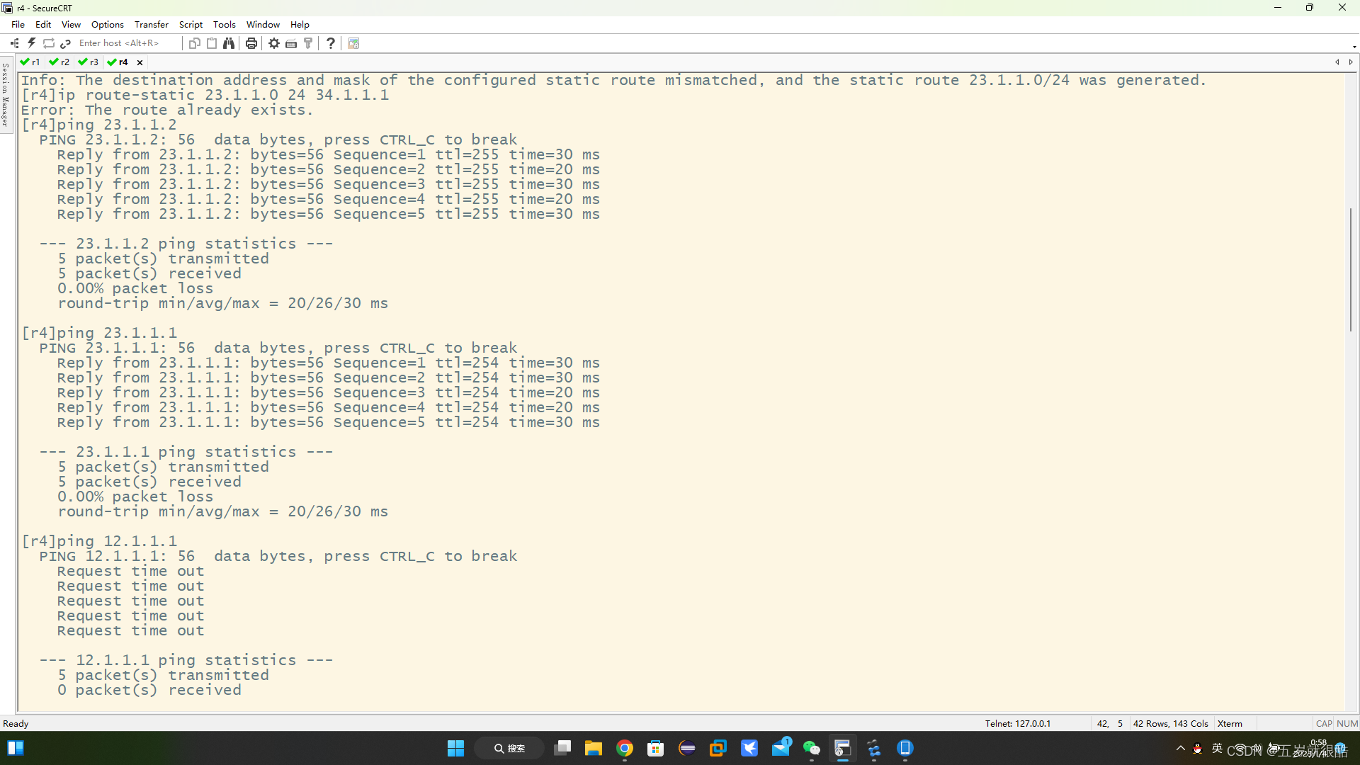Switch to the r3 session tab
Viewport: 1360px width, 765px height.
[89, 62]
